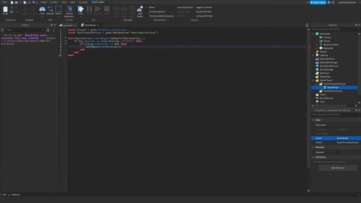Collapse the StarterPlayer tree node

(x=313, y=80)
